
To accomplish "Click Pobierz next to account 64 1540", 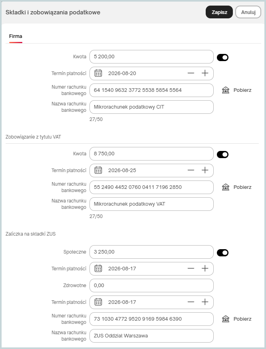I will 242,90.
